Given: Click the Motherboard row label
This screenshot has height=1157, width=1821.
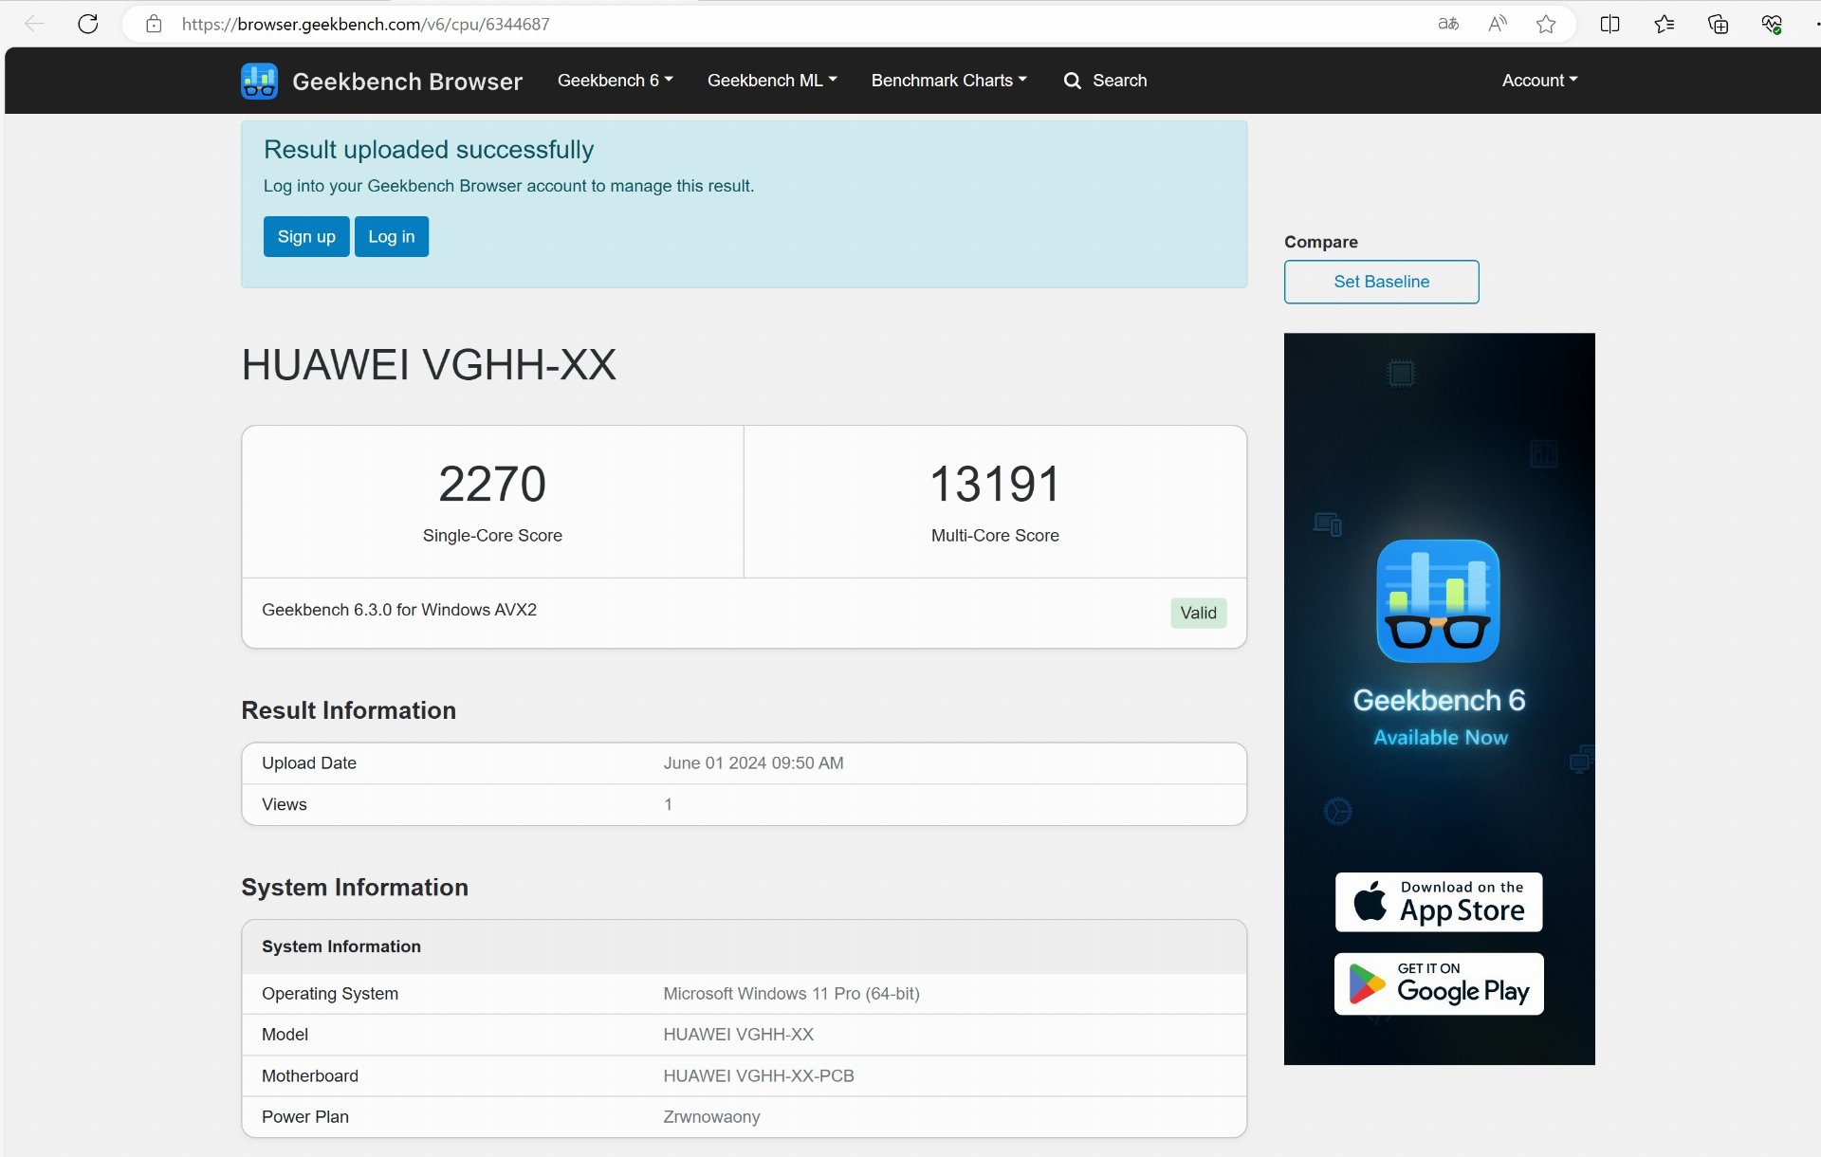Looking at the screenshot, I should click(x=310, y=1076).
